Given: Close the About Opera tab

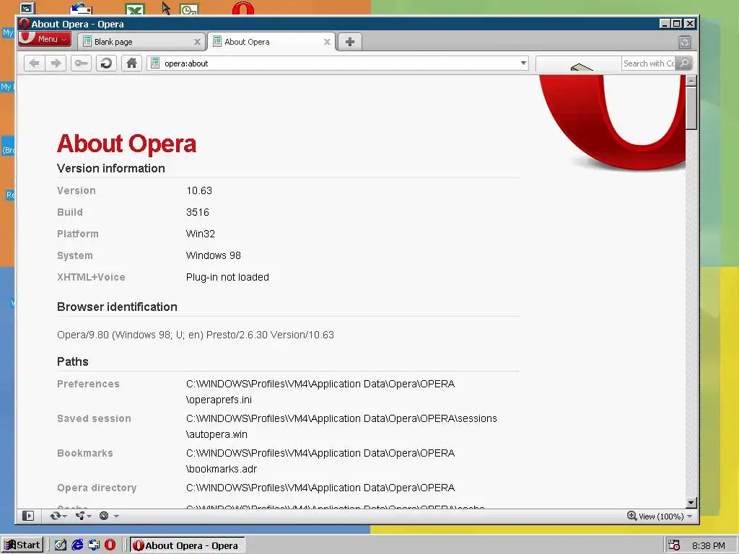Looking at the screenshot, I should pyautogui.click(x=327, y=42).
